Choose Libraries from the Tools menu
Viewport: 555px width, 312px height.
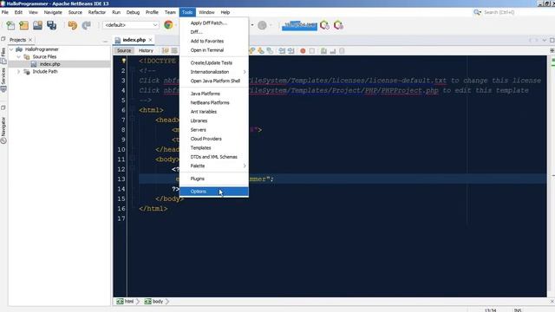coord(214,120)
